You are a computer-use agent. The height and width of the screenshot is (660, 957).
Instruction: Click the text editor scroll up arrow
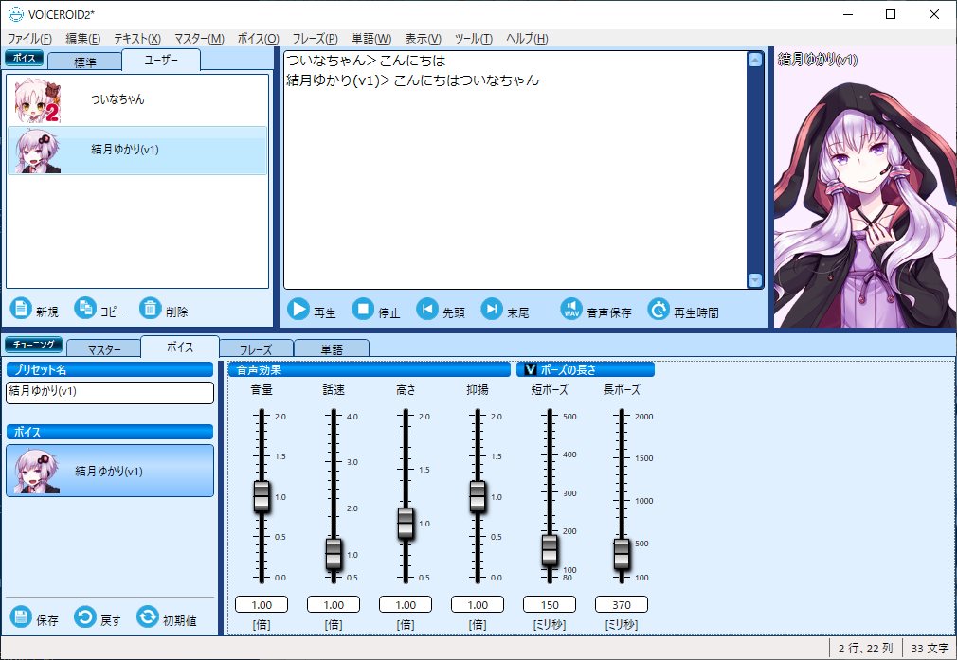point(755,60)
